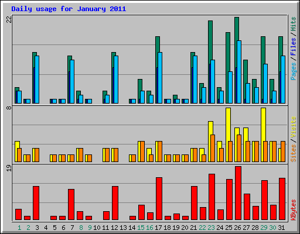This screenshot has width=300, height=234.
Task: Select the cyan Pages bar for day 3
Action: tap(37, 80)
